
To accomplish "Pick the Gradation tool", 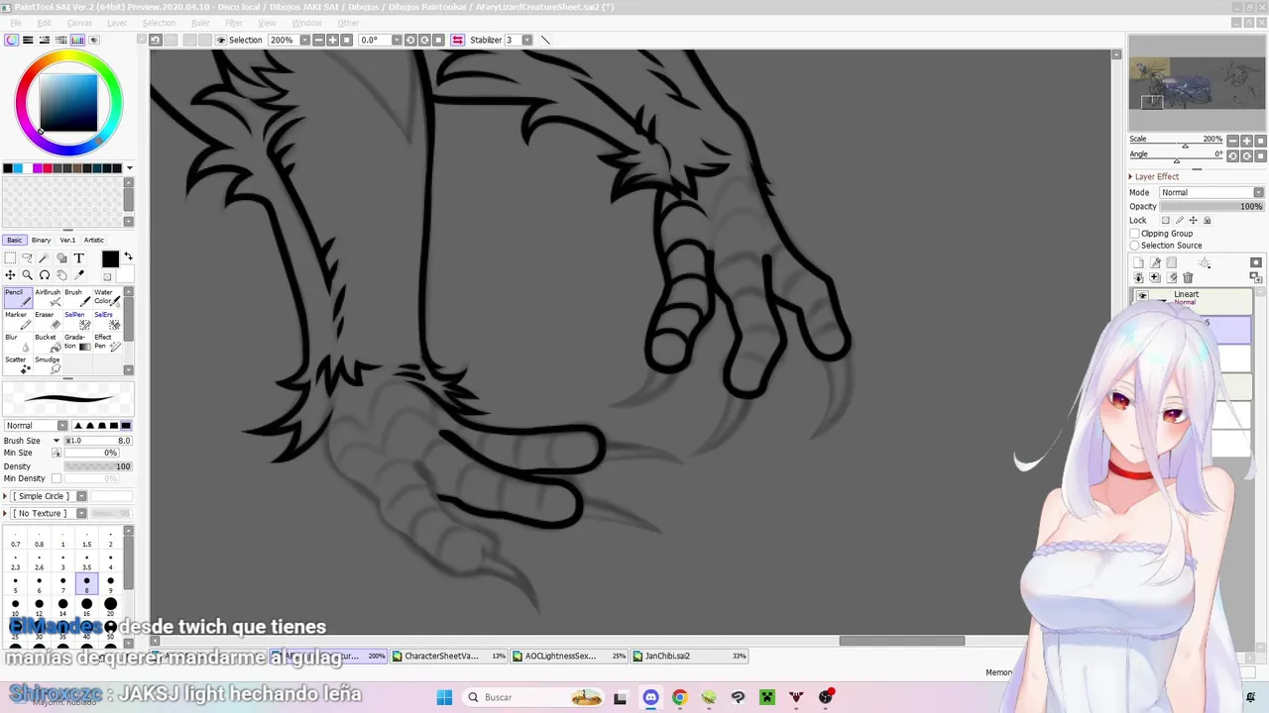I will (x=77, y=343).
